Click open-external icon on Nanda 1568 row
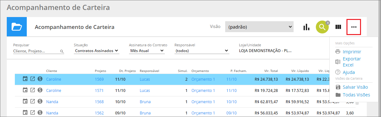Screen dimensions: 381x117 tap(33, 102)
